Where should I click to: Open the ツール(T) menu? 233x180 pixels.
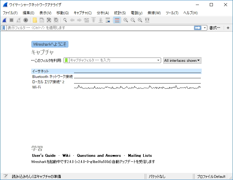[x=172, y=13]
